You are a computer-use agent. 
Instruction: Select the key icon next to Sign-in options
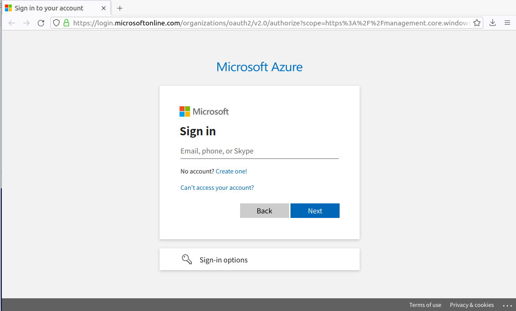[187, 259]
